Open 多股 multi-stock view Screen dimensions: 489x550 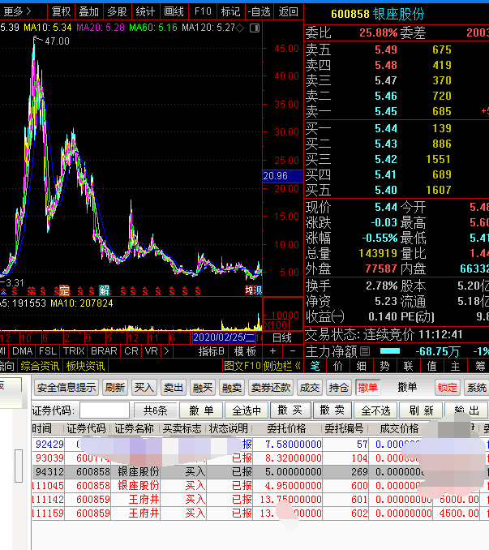pyautogui.click(x=117, y=11)
